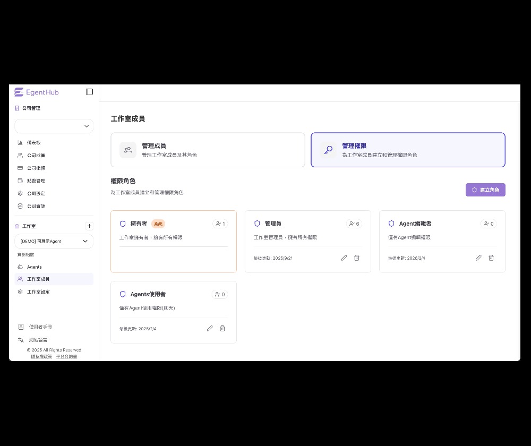Open the 網站語言 language selector
Viewport: 531px width, 446px height.
[38, 340]
